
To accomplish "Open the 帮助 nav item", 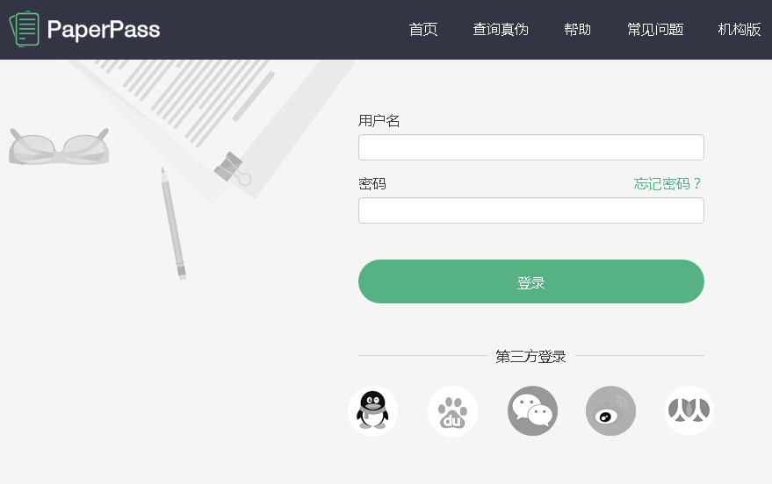I will coord(578,30).
